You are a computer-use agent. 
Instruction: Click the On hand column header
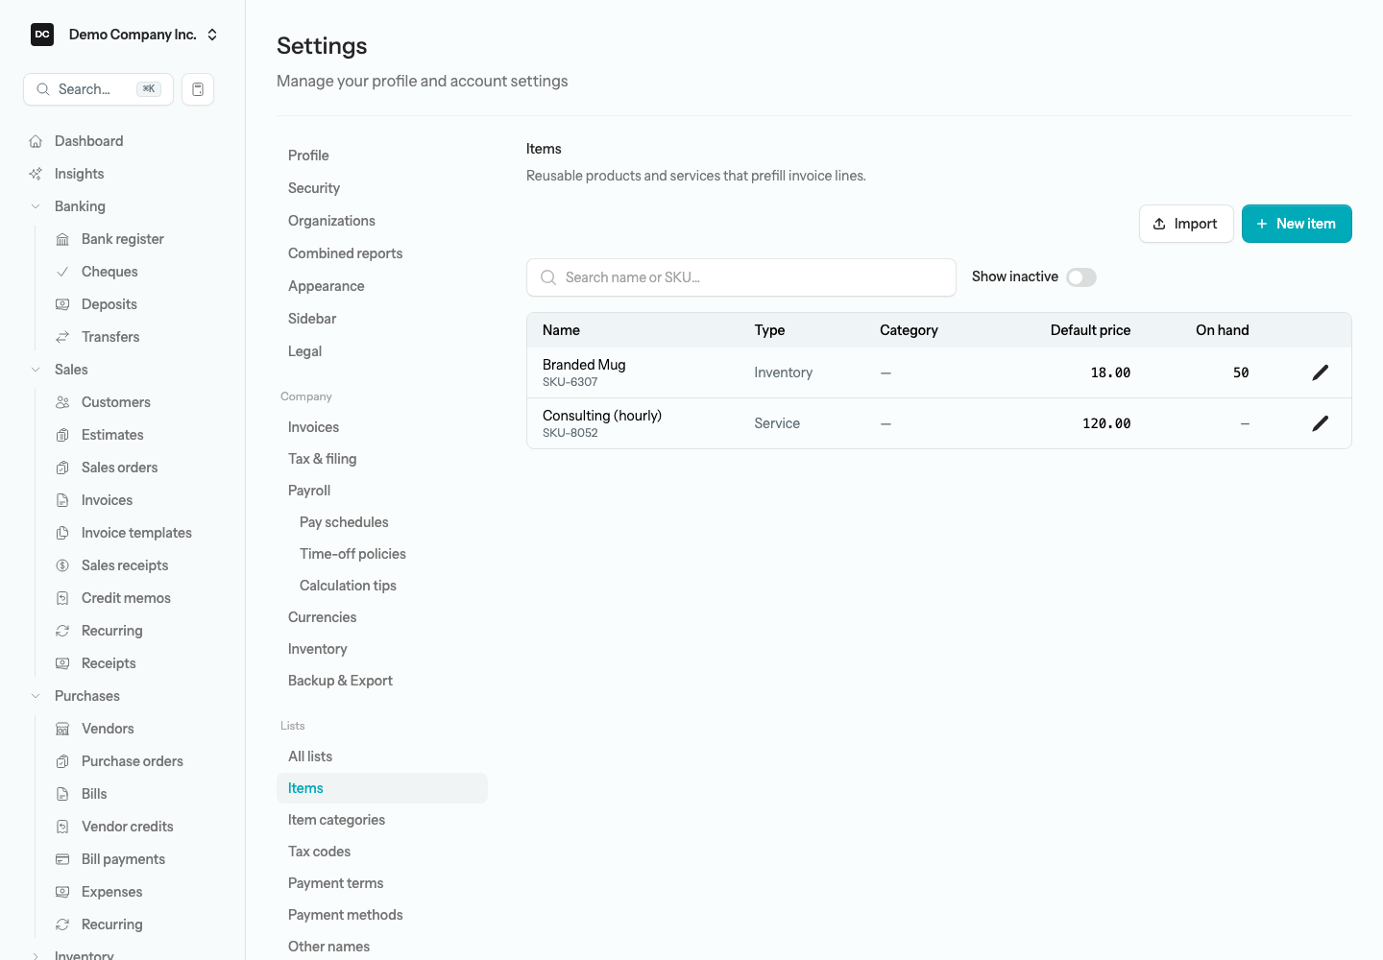[1223, 330]
